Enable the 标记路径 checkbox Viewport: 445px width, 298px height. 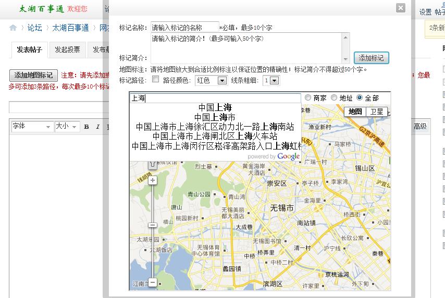(155, 79)
